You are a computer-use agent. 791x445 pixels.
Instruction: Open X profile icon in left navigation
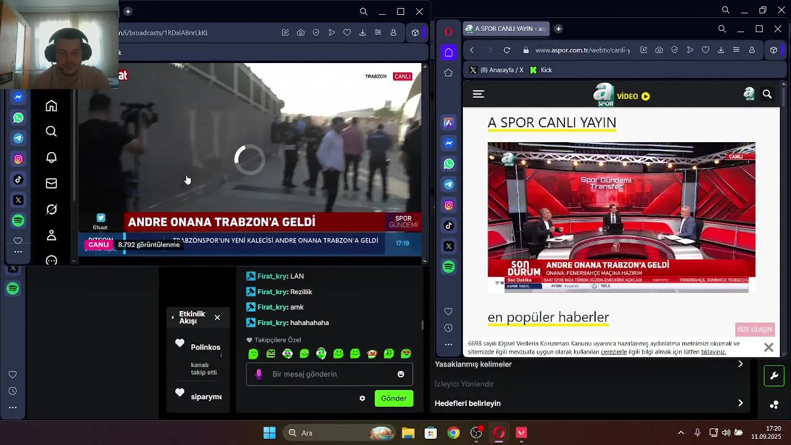[51, 235]
